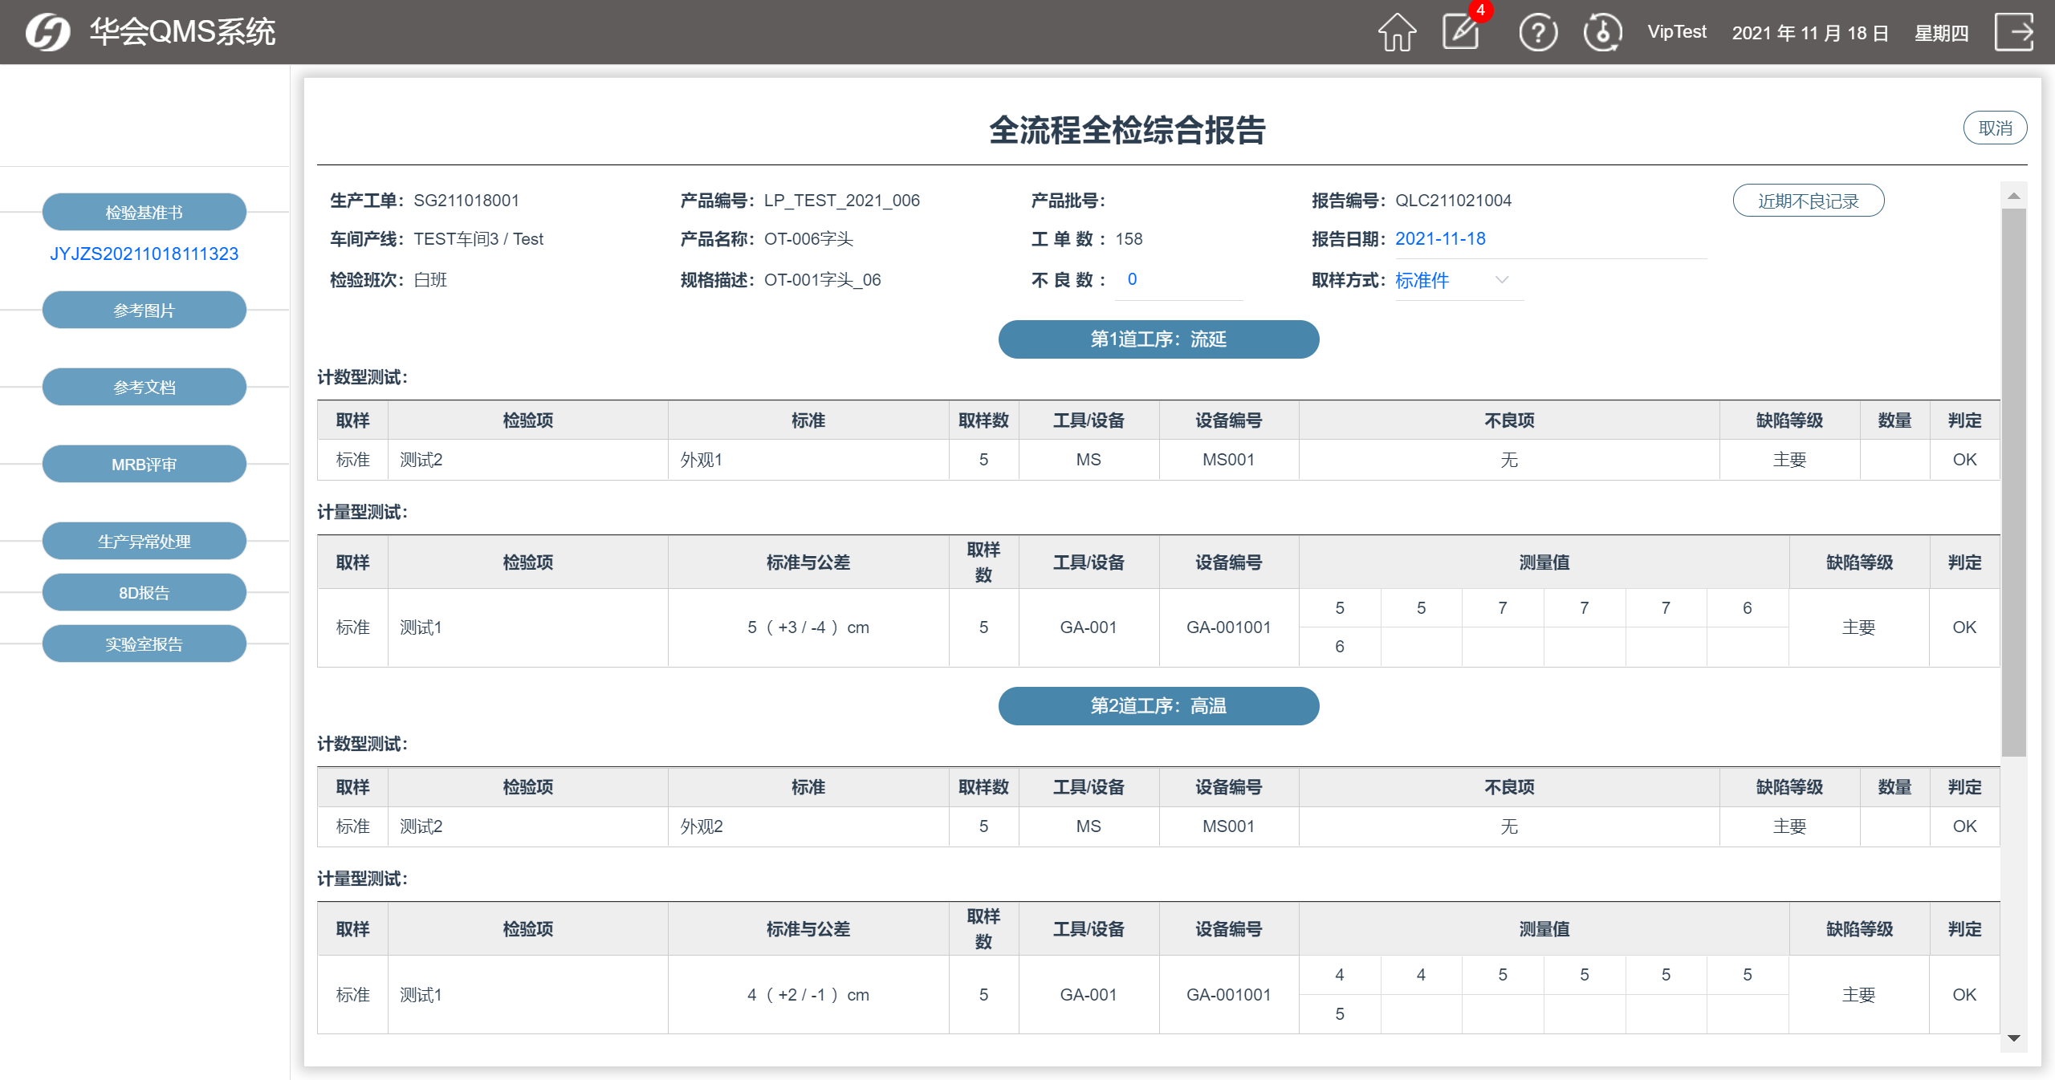Click the 不良数 input field
Viewport: 2055px width, 1080px height.
pyautogui.click(x=1178, y=280)
